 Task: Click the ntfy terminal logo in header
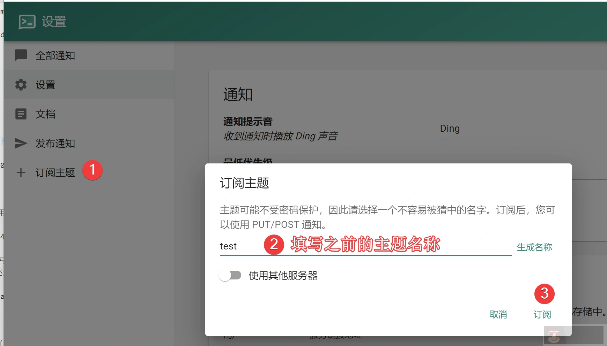(27, 22)
